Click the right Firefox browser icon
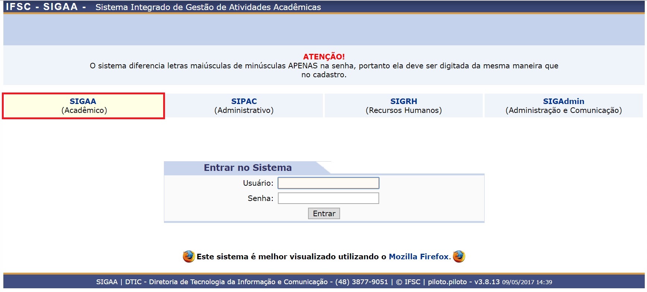647x292 pixels. pyautogui.click(x=459, y=256)
